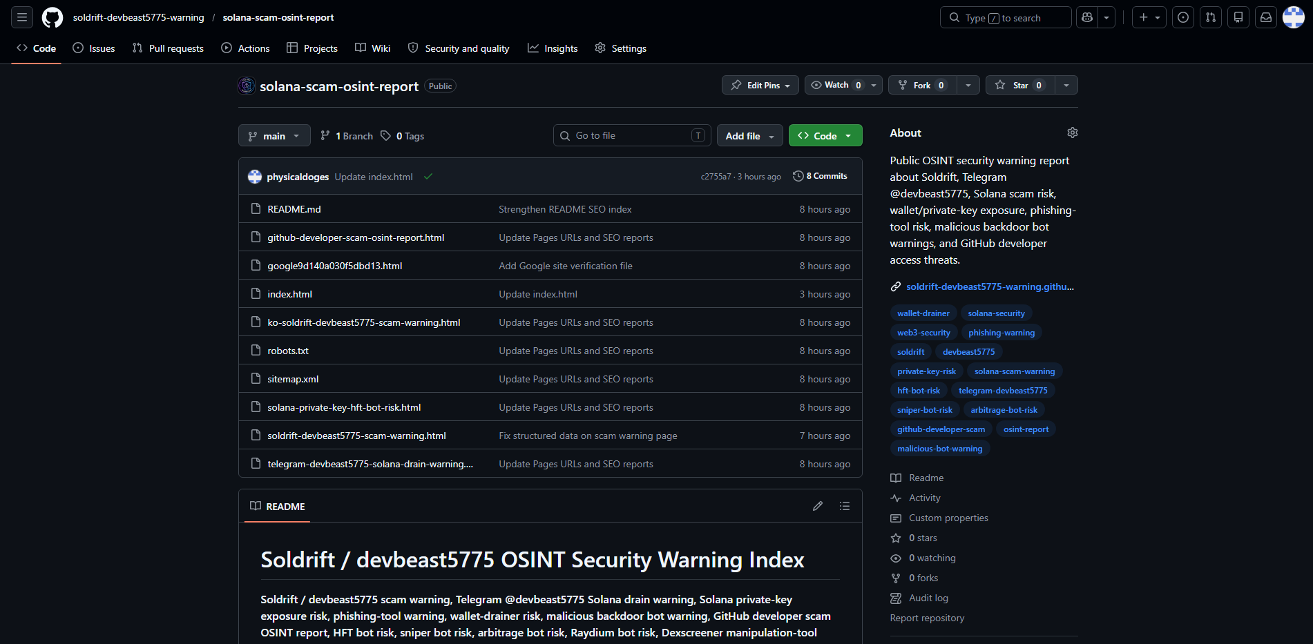Focus the Go to file search field
This screenshot has height=644, width=1313.
point(632,135)
